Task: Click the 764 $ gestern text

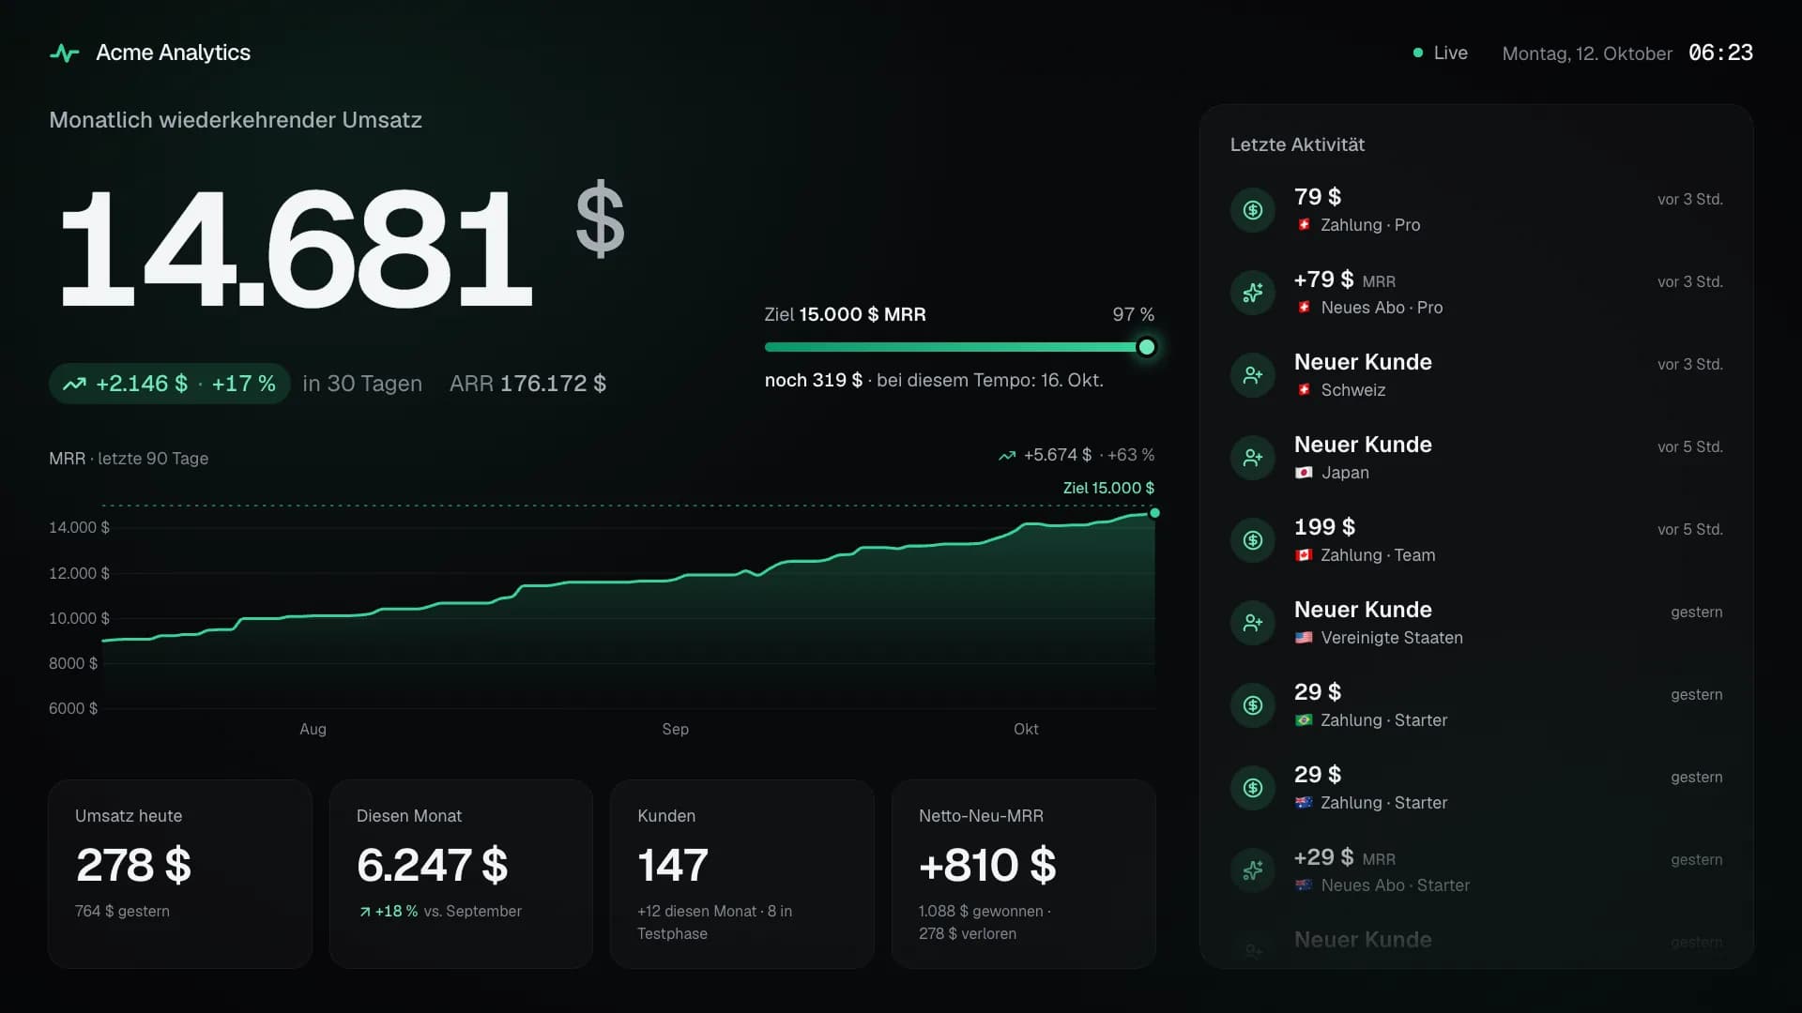Action: click(x=122, y=912)
